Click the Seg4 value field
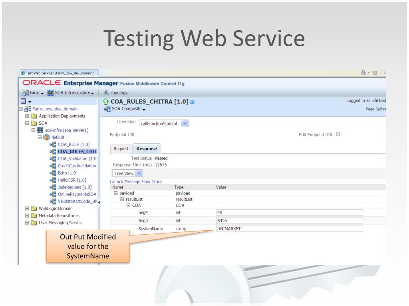 [x=289, y=212]
